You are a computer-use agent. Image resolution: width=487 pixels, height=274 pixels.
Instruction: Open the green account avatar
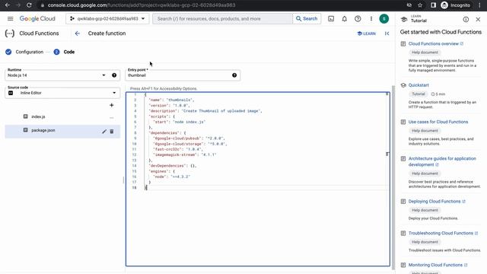point(384,18)
